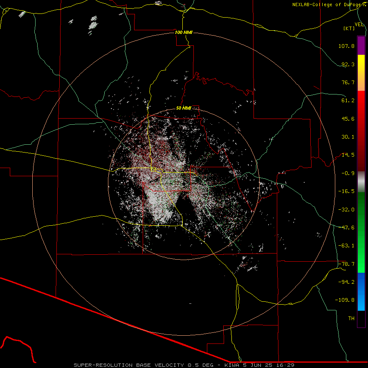Pick the purple segment of velocity color bar

tap(361, 45)
